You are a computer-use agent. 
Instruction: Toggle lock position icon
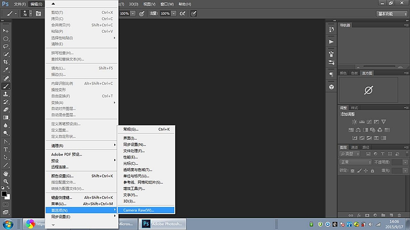click(366, 171)
